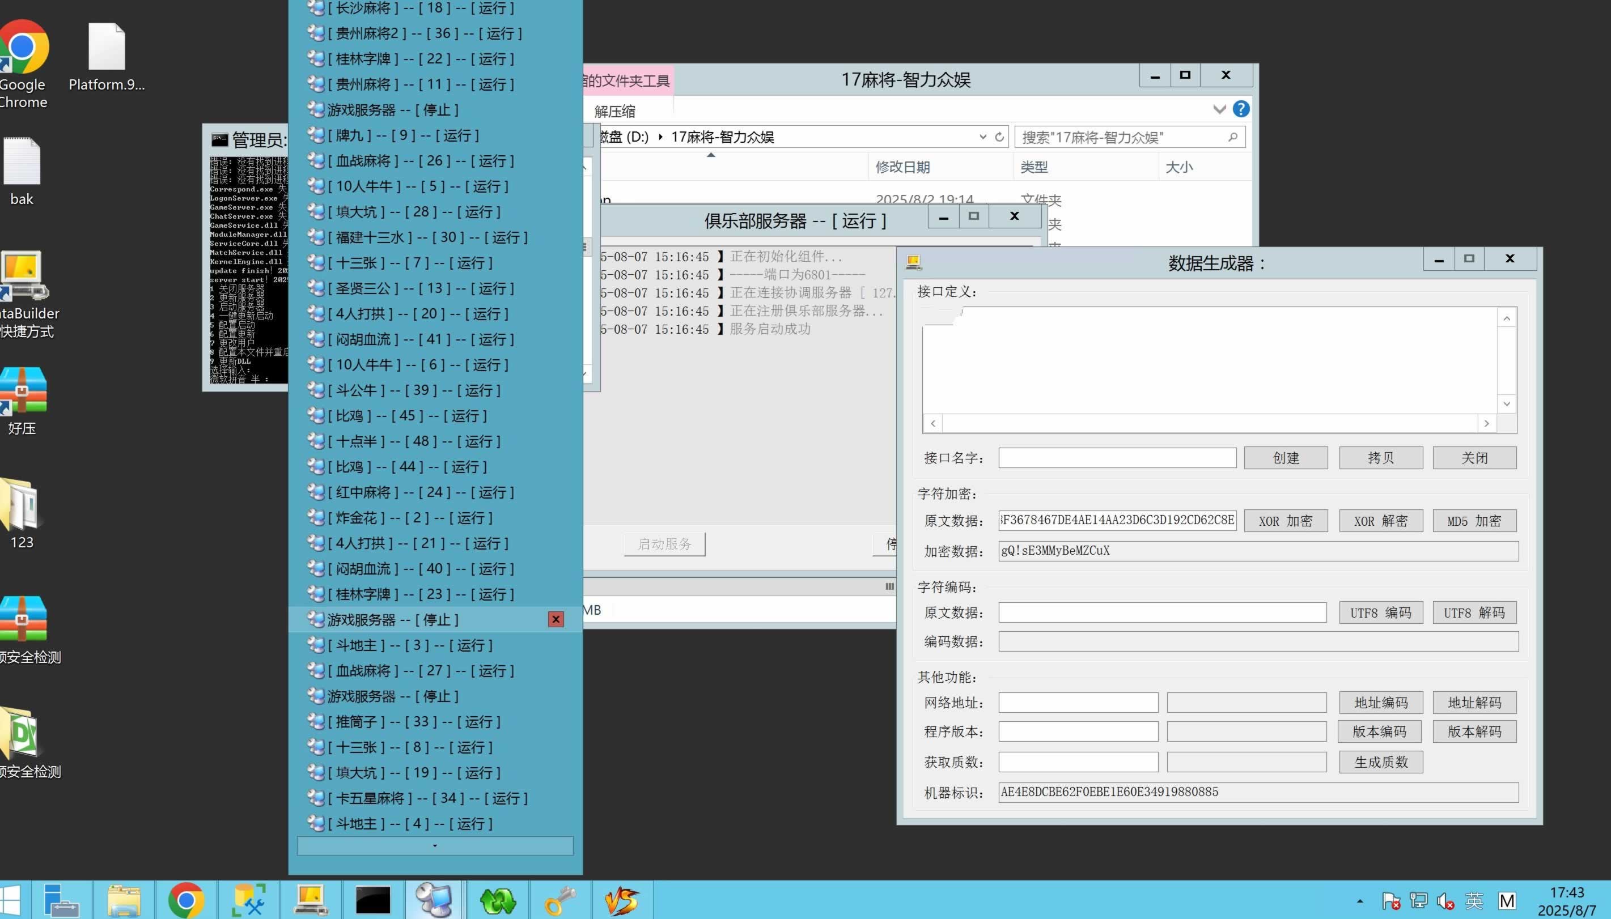Click the 创建 button

[x=1285, y=458]
